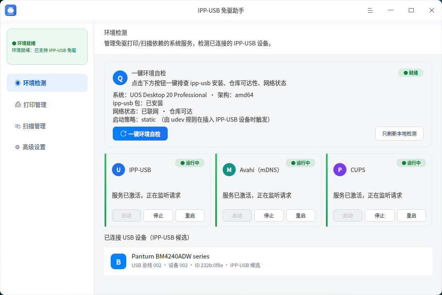Click the ipp-usb 包:已安装 line
The width and height of the screenshot is (442, 295).
pos(138,103)
